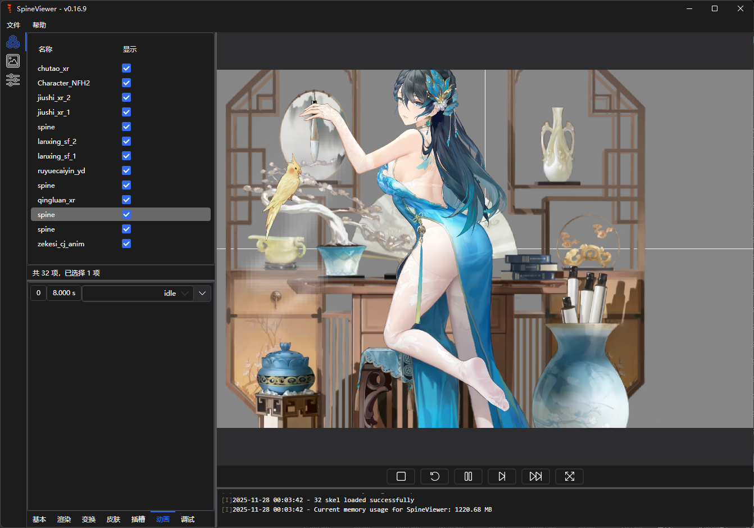Screen dimensions: 754x528
Task: Select the chutao_xr row
Action: coord(121,68)
